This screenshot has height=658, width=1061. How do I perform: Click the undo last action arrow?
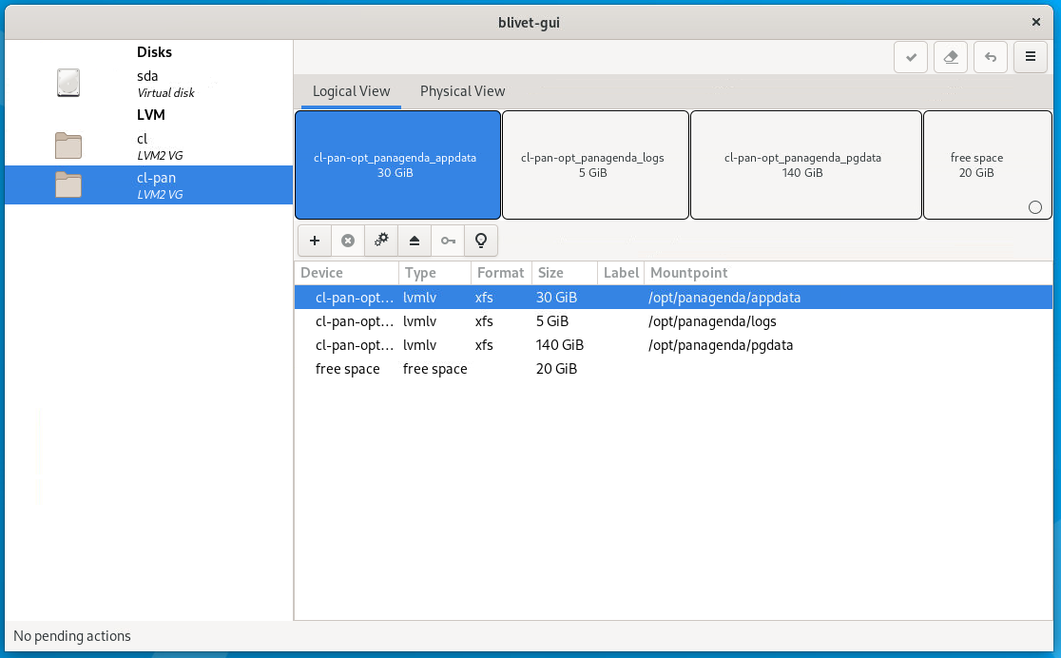pos(990,57)
